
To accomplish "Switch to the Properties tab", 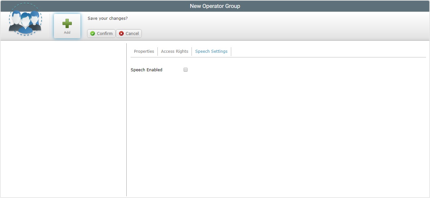I will pyautogui.click(x=144, y=51).
